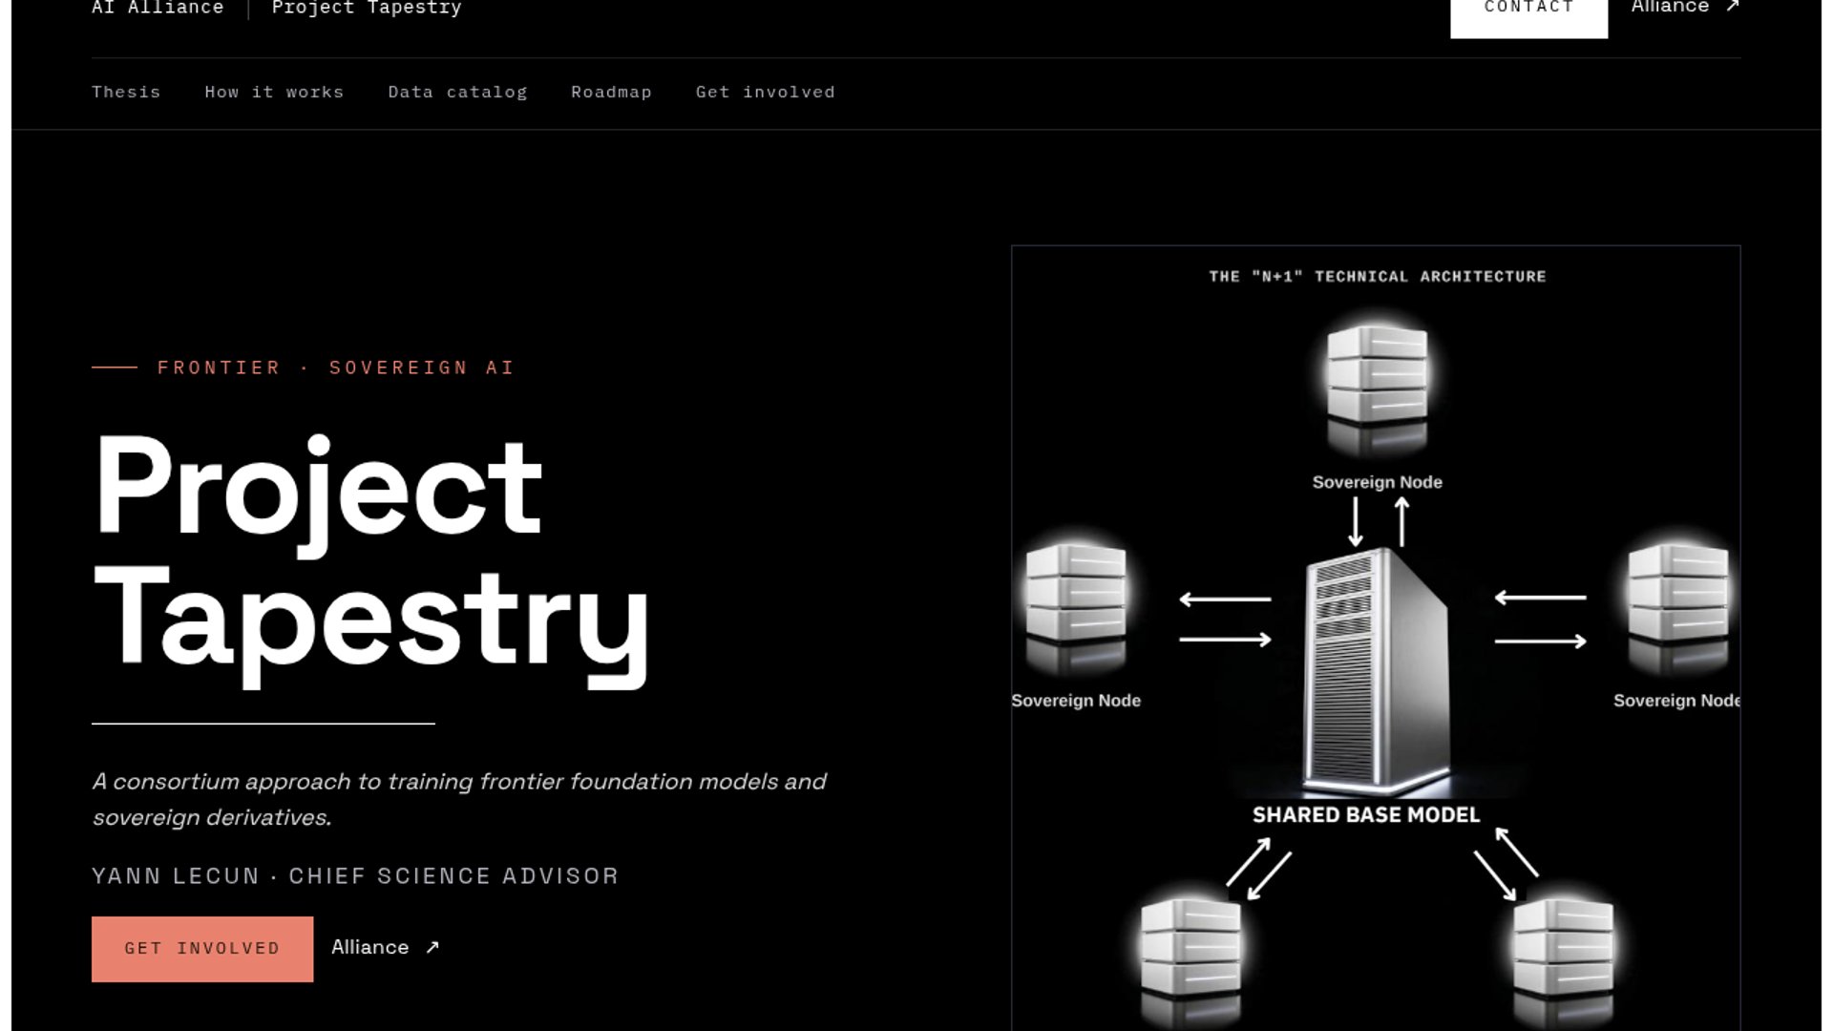Click 'THE "N+1" TECHNICAL ARCHITECTURE' heading

pyautogui.click(x=1377, y=277)
